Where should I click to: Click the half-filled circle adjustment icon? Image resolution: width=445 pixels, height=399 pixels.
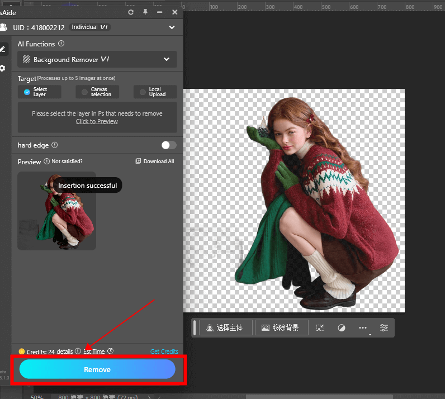[x=342, y=328]
